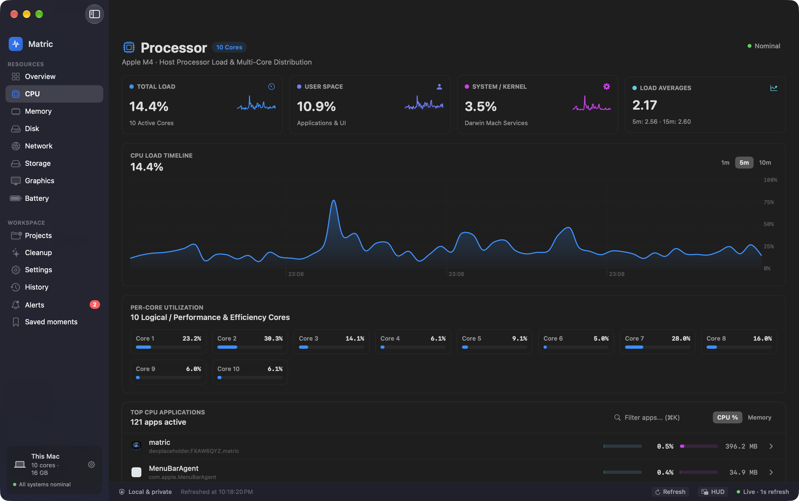The height and width of the screenshot is (501, 799).
Task: Open the Cleanup sparkle icon
Action: point(15,252)
